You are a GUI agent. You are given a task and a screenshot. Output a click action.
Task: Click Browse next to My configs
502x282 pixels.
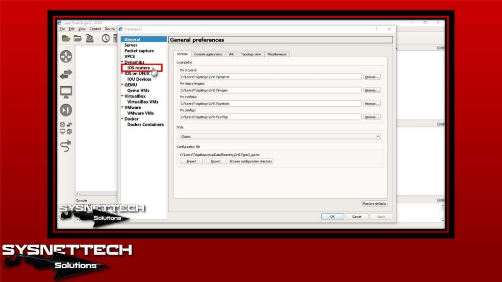tap(372, 117)
